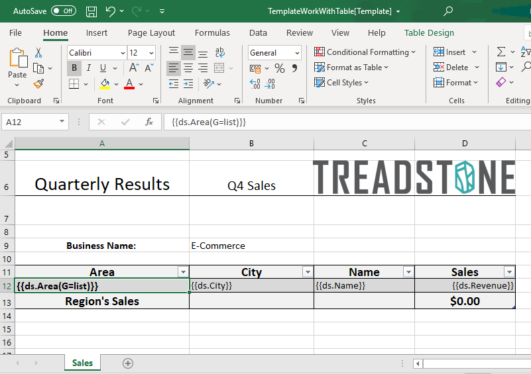
Task: Click the Cut scissors icon
Action: (38, 52)
